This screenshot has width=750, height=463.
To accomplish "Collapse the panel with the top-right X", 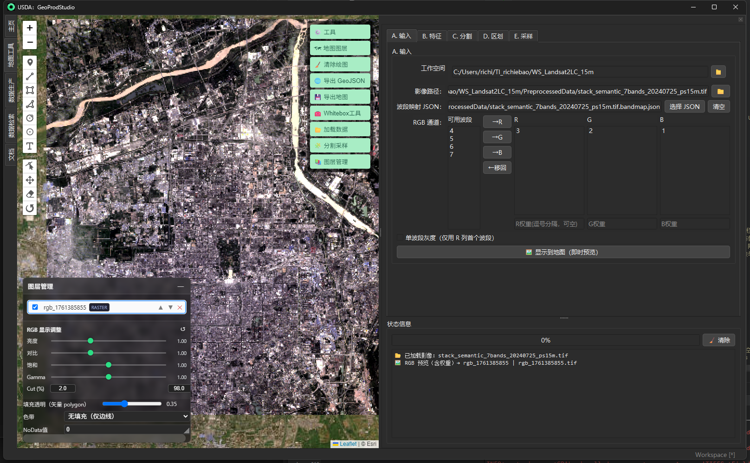I will point(740,19).
